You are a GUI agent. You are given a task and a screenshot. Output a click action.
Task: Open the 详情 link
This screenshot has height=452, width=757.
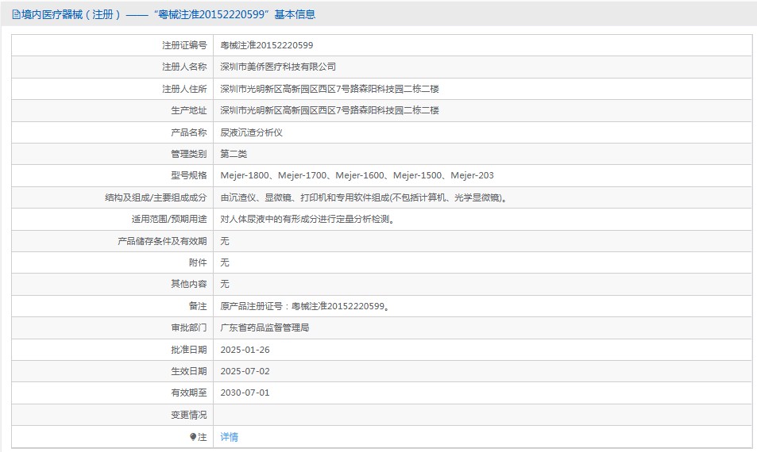coord(230,437)
